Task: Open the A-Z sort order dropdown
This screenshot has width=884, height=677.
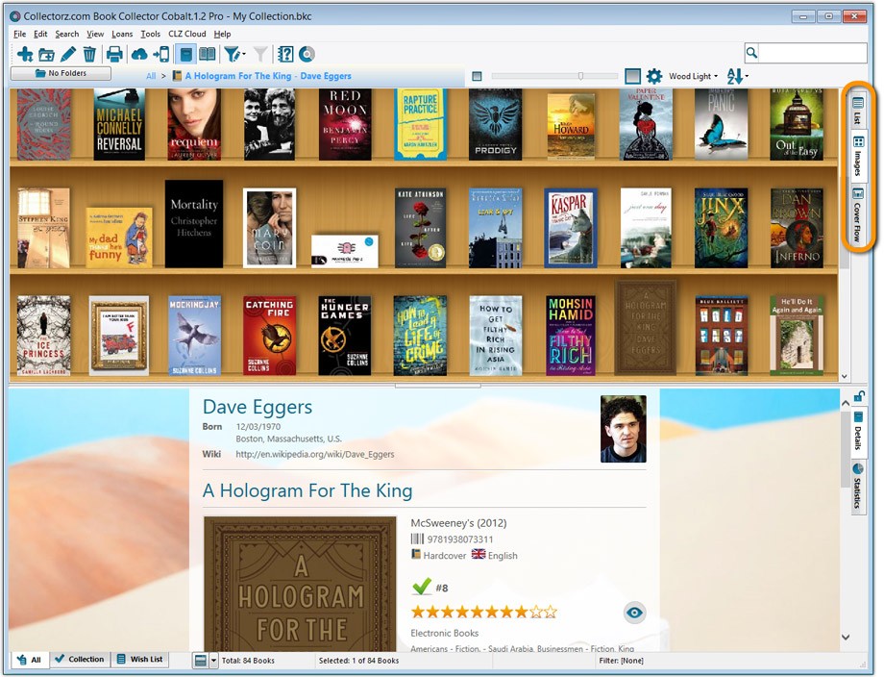Action: pos(737,76)
